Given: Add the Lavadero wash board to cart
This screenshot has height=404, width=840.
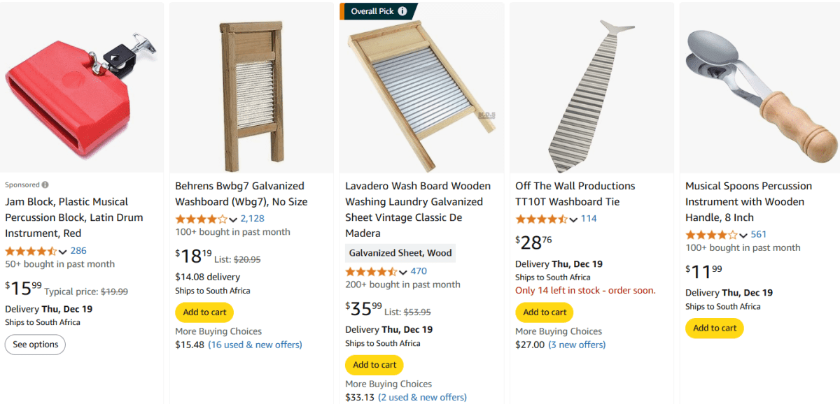Looking at the screenshot, I should pos(374,365).
